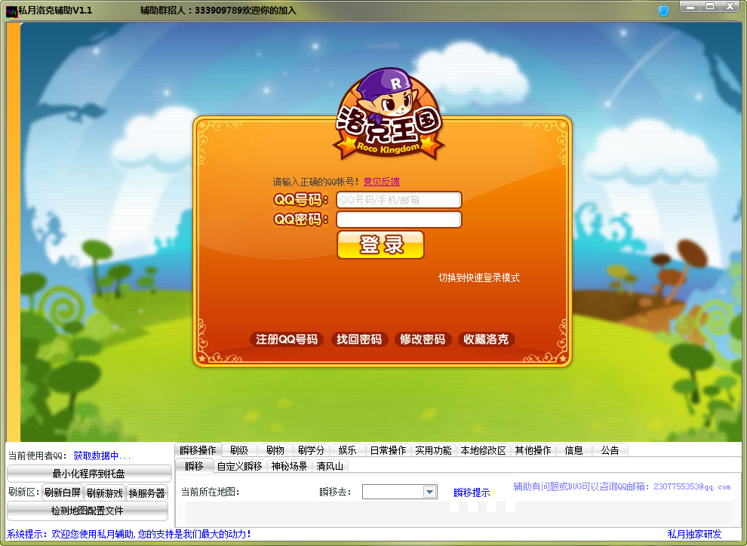Click 最小化程序到托盘 button
The width and height of the screenshot is (747, 546).
(89, 474)
